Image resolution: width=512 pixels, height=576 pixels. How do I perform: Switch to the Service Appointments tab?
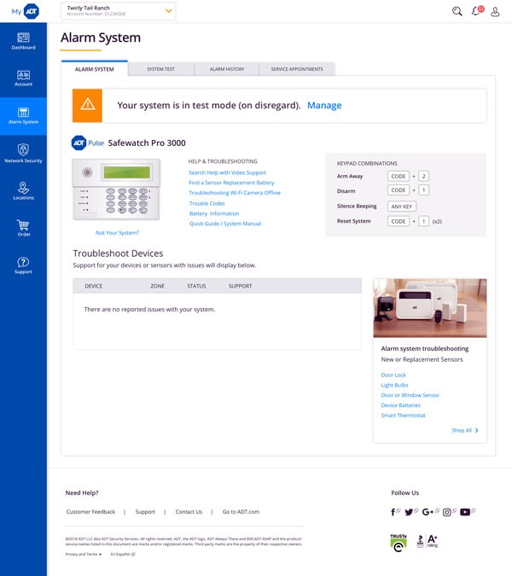pyautogui.click(x=297, y=69)
